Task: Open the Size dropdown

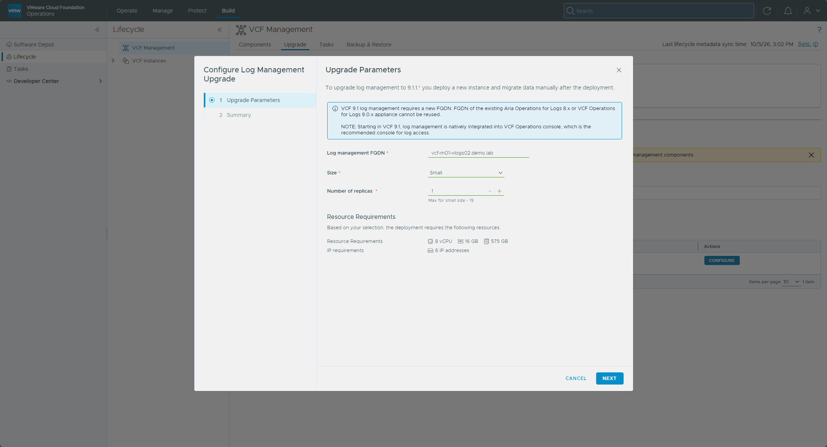Action: tap(466, 173)
